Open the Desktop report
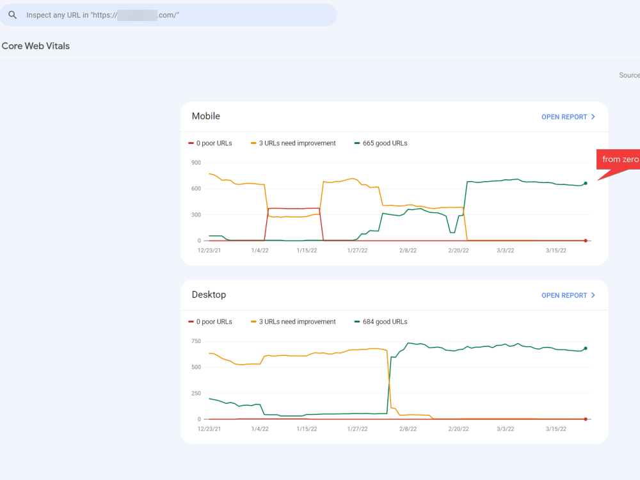 [564, 295]
